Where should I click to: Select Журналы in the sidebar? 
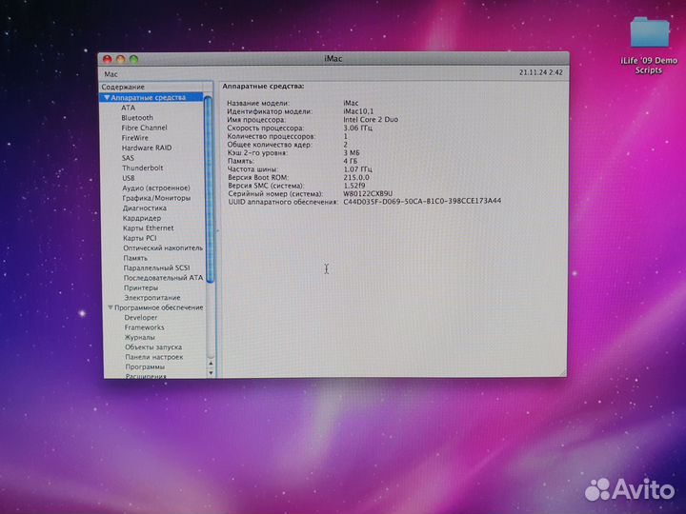pyautogui.click(x=139, y=337)
